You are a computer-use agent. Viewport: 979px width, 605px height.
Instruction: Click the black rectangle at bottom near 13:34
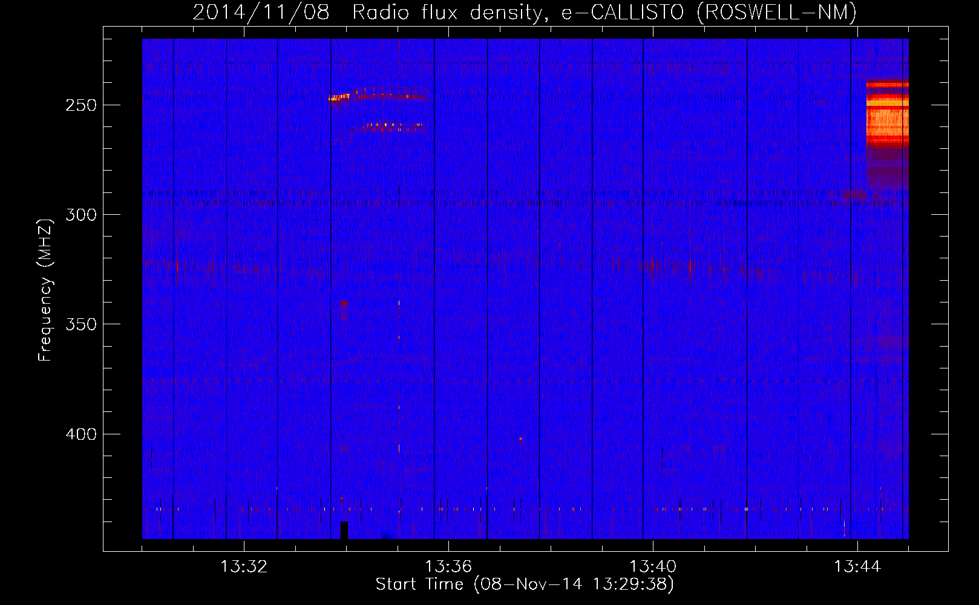point(344,530)
